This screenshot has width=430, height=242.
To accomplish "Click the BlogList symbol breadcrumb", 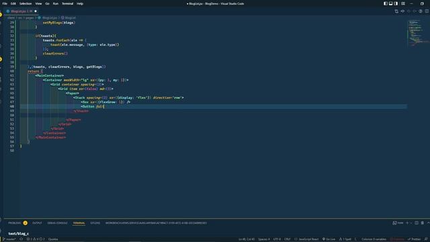I will [x=70, y=17].
